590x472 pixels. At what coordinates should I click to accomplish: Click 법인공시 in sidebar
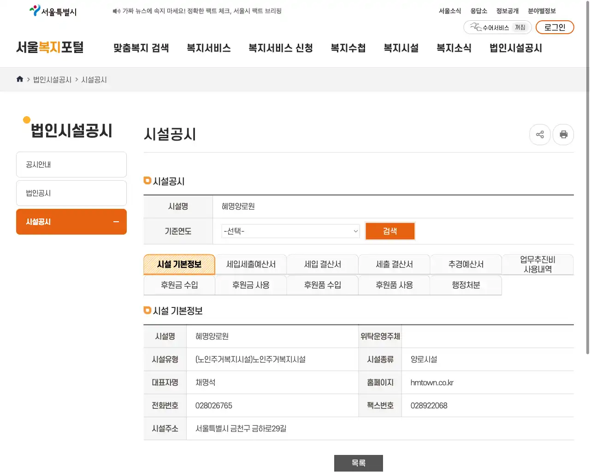click(x=71, y=193)
